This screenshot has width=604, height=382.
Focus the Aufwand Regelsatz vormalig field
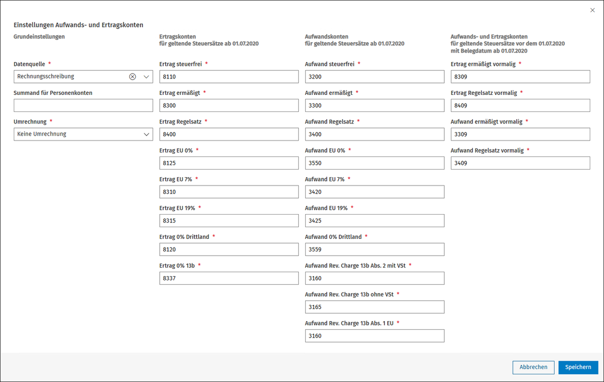click(x=521, y=163)
